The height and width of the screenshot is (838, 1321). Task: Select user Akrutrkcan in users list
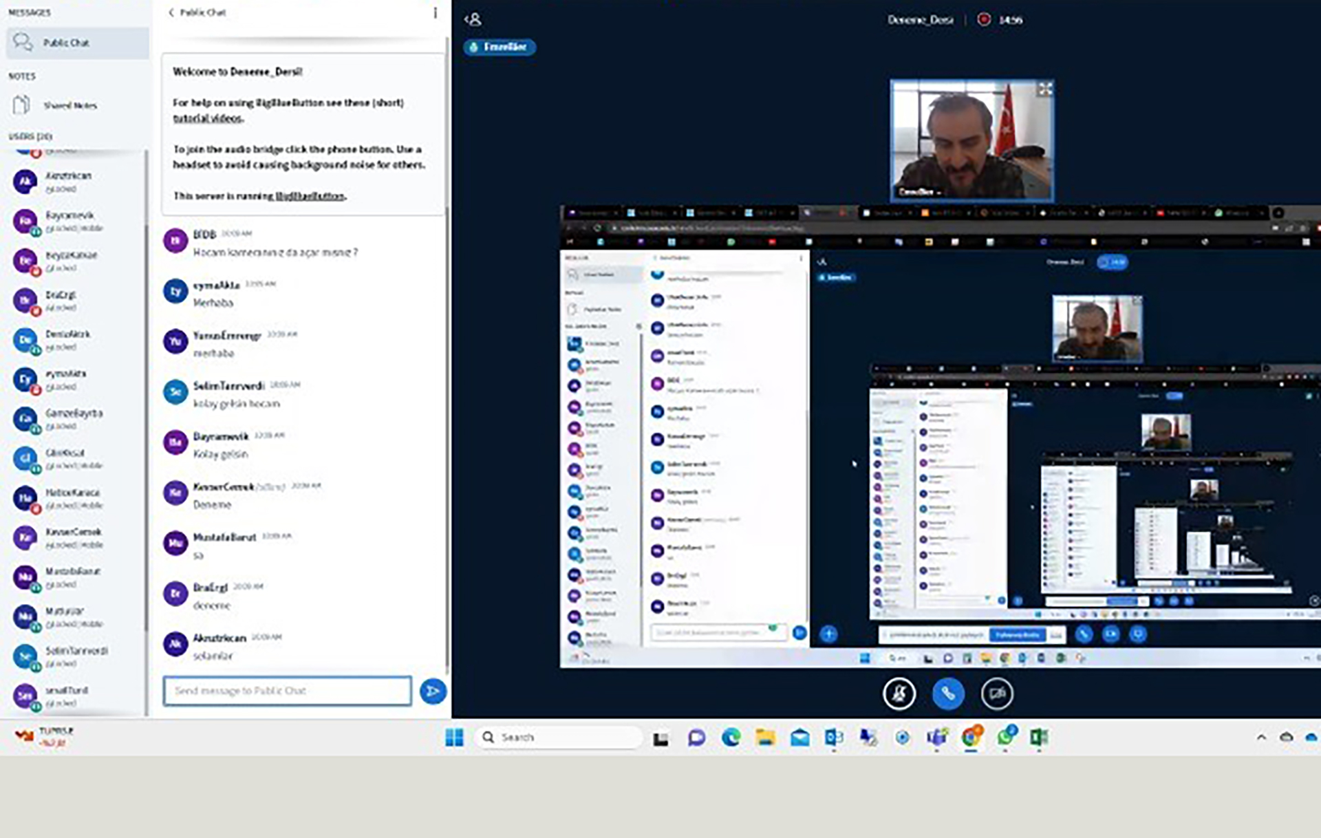coord(68,176)
